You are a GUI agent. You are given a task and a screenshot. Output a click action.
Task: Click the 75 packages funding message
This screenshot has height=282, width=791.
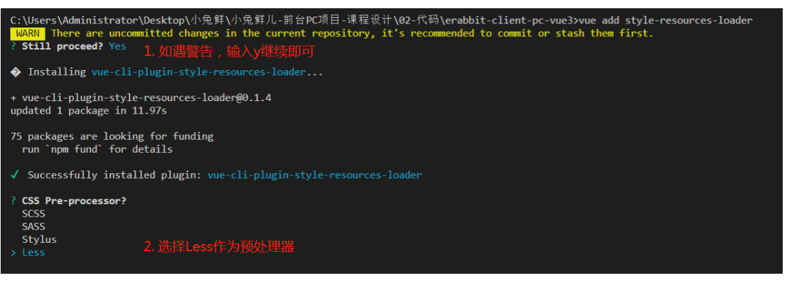(112, 136)
